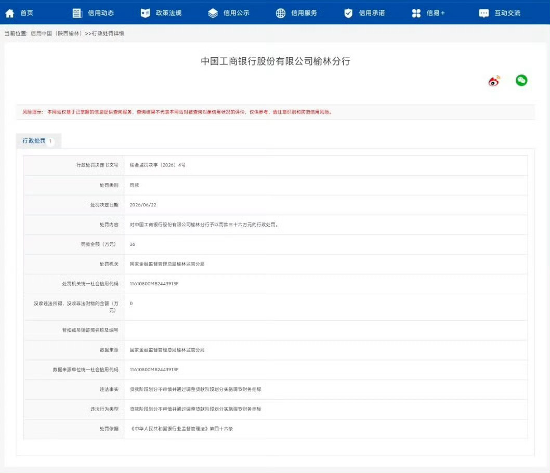Click the 处罚决定日期 row label
Viewport: 550px width, 473px height.
click(x=104, y=205)
